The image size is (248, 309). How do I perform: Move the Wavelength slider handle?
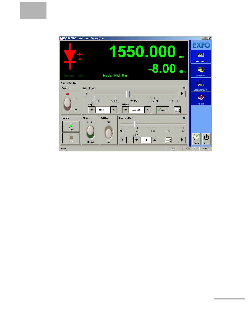click(128, 94)
